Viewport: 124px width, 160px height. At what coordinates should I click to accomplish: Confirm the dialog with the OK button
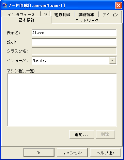click(39, 152)
